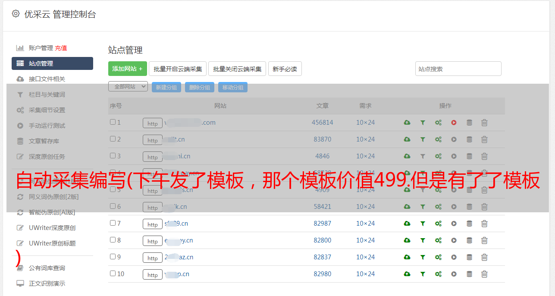The width and height of the screenshot is (555, 296).
Task: Check the checkbox for row 1
Action: (x=113, y=122)
